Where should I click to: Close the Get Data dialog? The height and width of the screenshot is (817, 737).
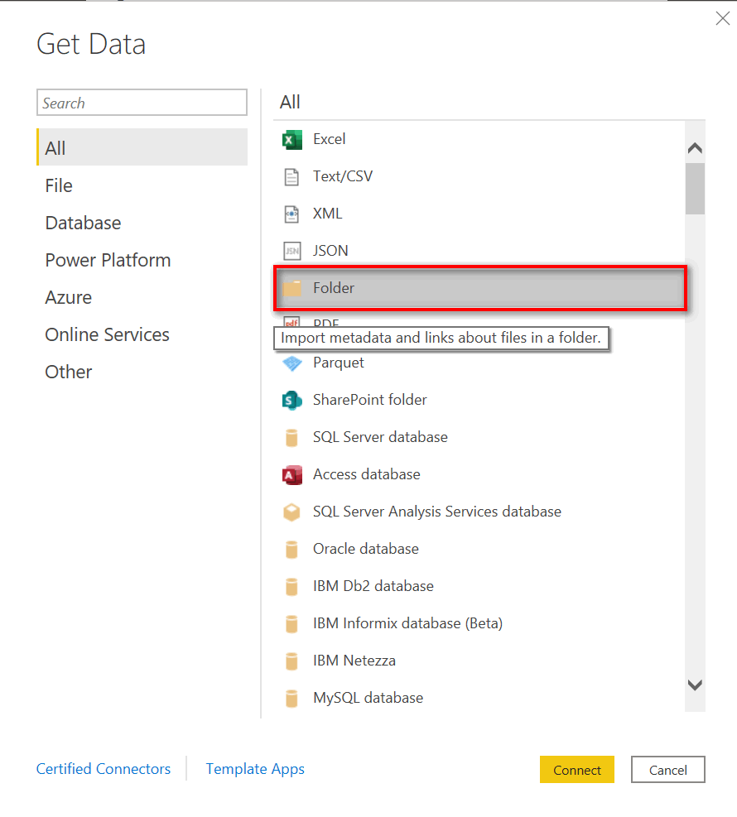click(x=722, y=18)
